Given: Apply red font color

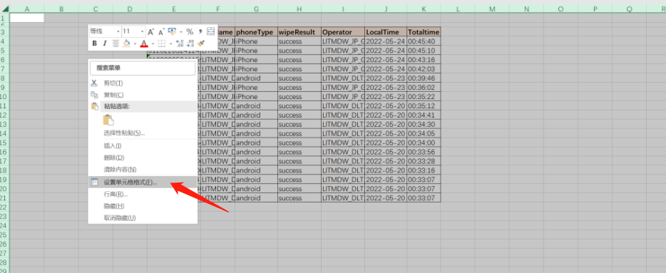Looking at the screenshot, I should tap(144, 43).
